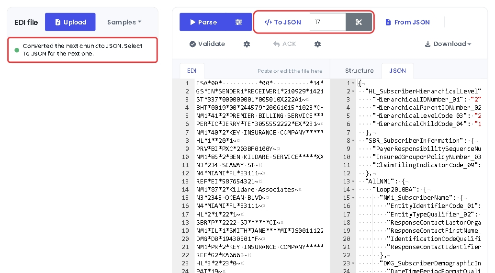Focus the chunk size field showing 17
This screenshot has width=495, height=273.
click(x=327, y=22)
